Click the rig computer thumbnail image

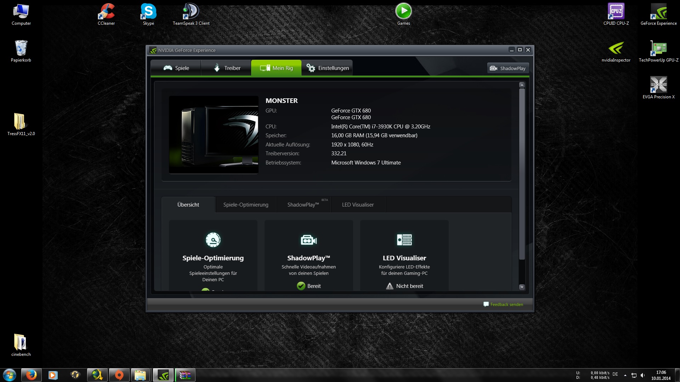214,135
